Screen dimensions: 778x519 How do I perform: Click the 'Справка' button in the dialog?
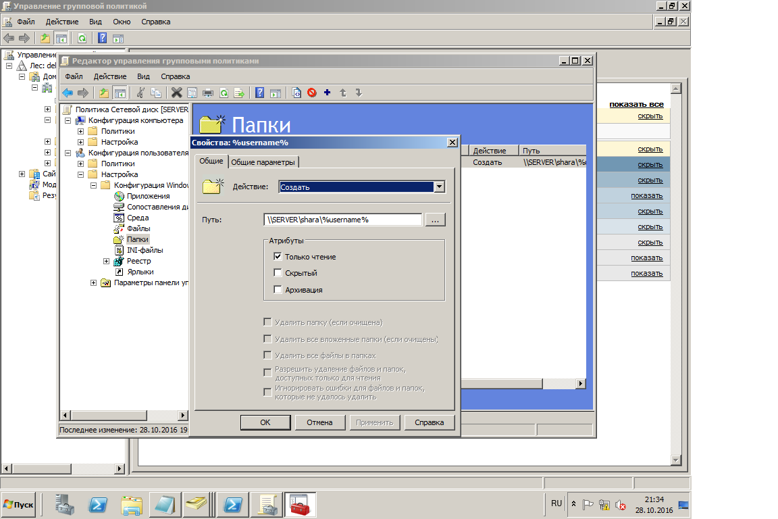(x=430, y=422)
